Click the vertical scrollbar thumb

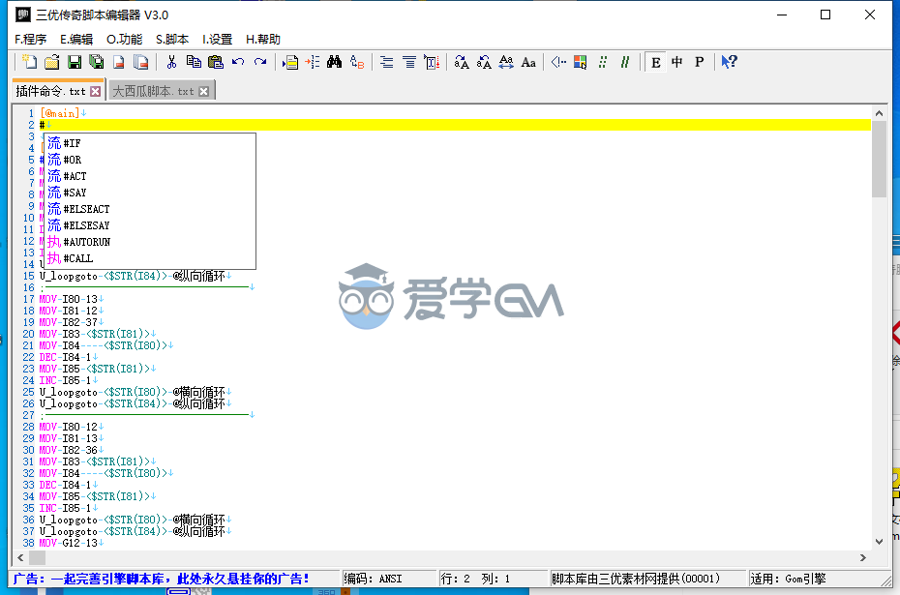[x=879, y=159]
